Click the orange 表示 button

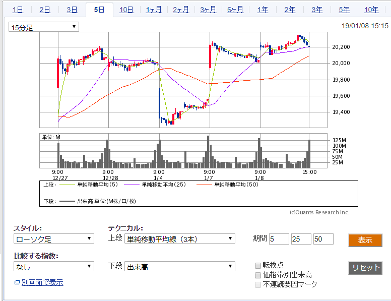coord(365,240)
